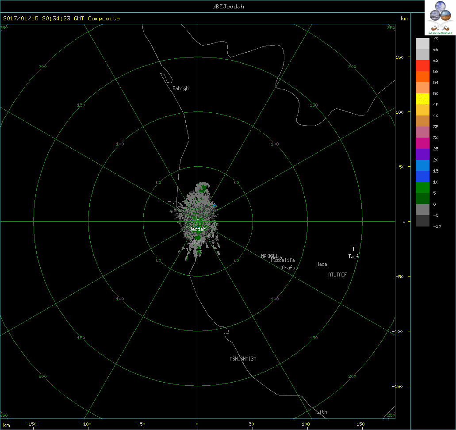The height and width of the screenshot is (430, 456).
Task: Pick the tan 35–40 dBZ legend swatch
Action: 422,121
